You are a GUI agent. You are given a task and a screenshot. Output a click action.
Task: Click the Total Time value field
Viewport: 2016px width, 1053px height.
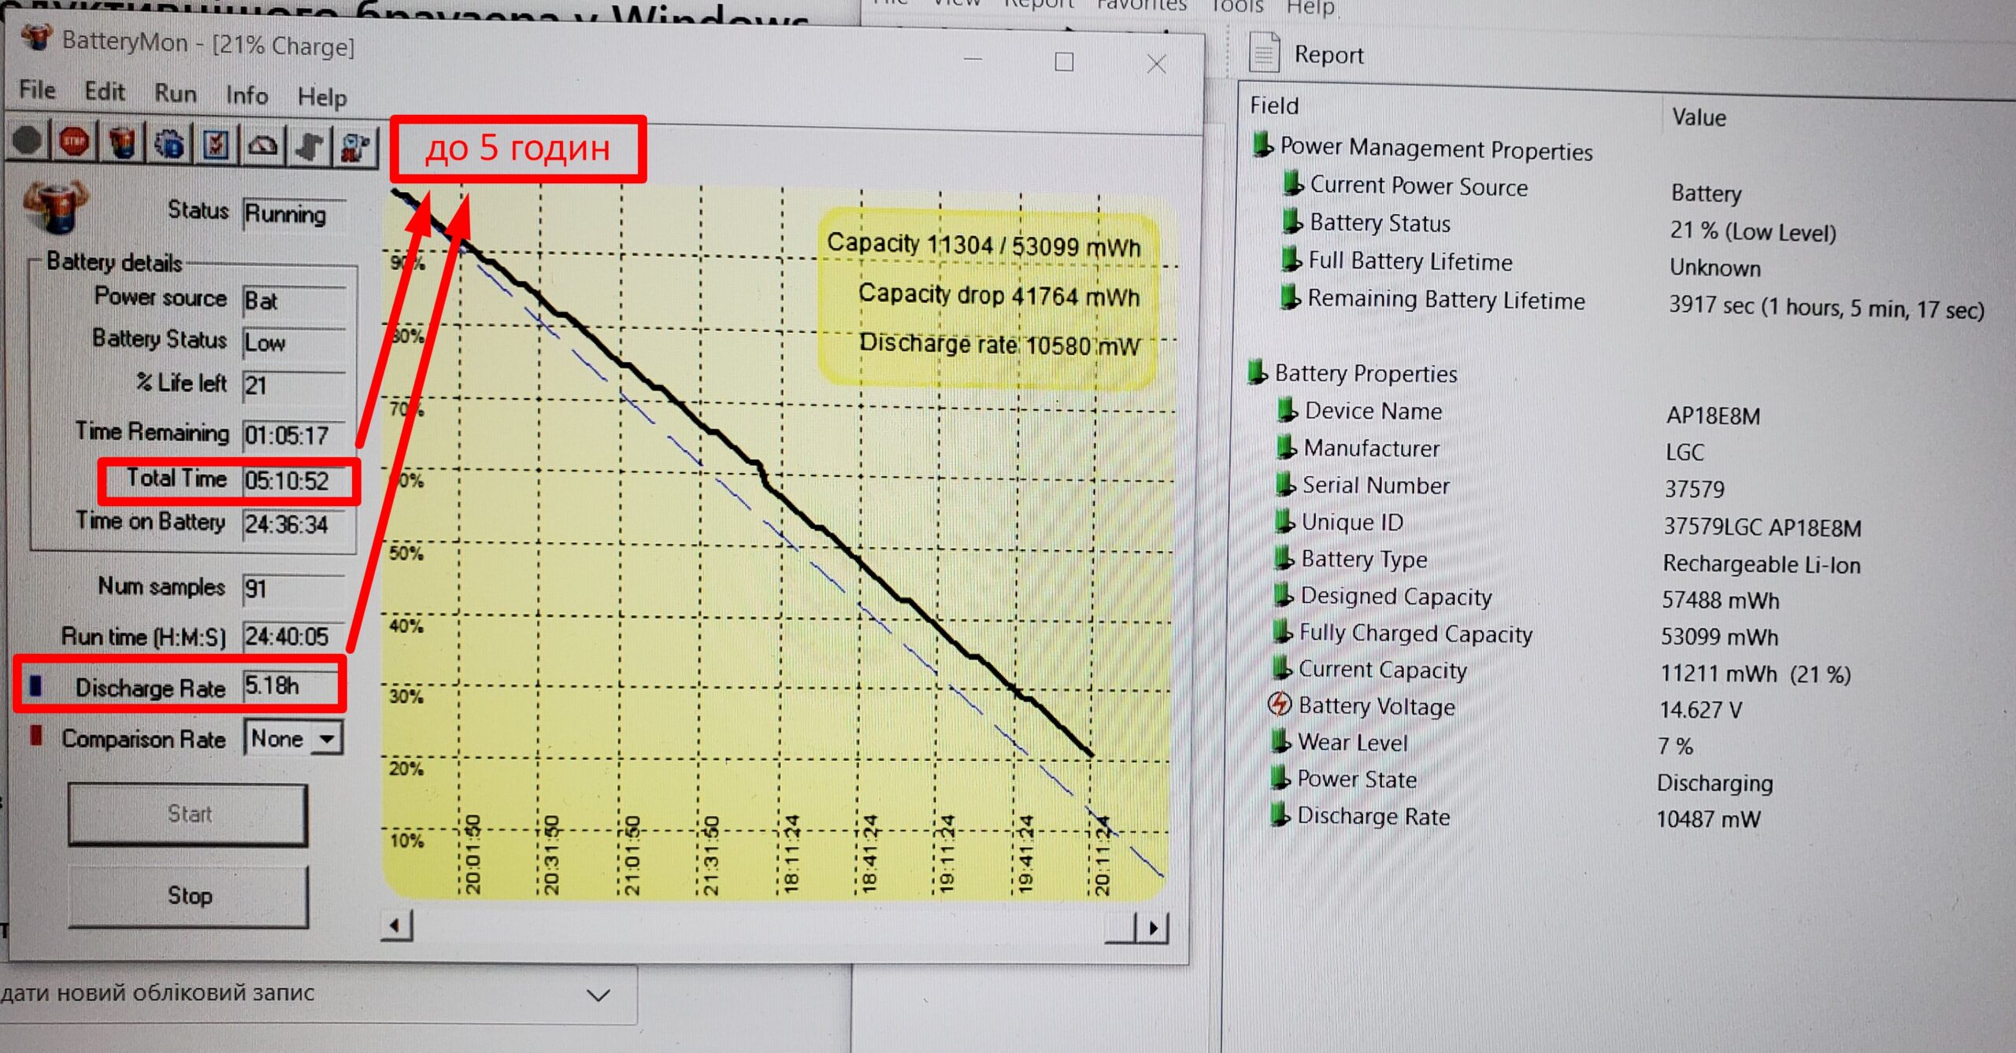(x=293, y=481)
